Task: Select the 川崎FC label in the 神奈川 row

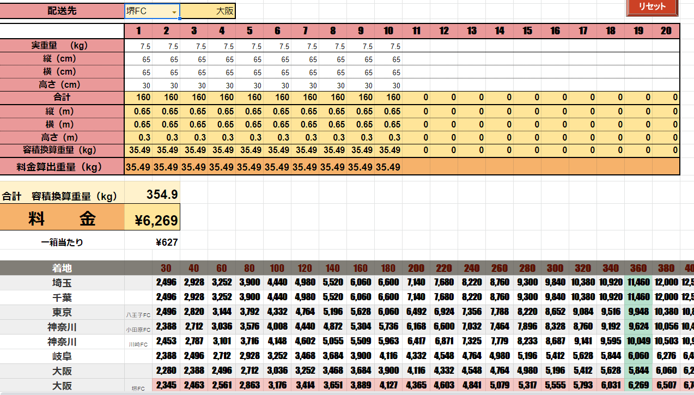Action: (138, 344)
